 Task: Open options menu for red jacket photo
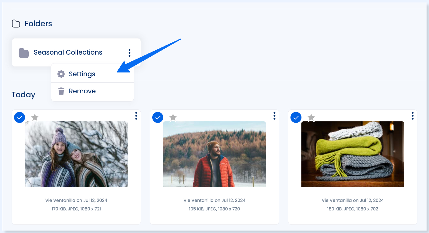coord(274,116)
